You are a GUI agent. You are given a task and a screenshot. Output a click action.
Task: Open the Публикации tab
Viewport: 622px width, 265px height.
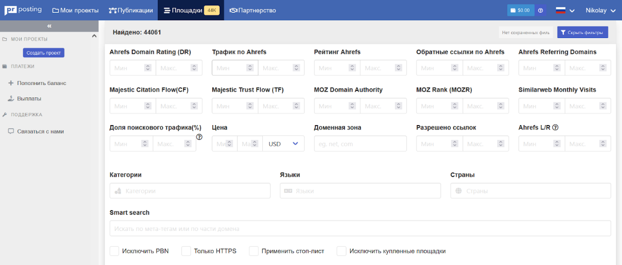tap(131, 10)
